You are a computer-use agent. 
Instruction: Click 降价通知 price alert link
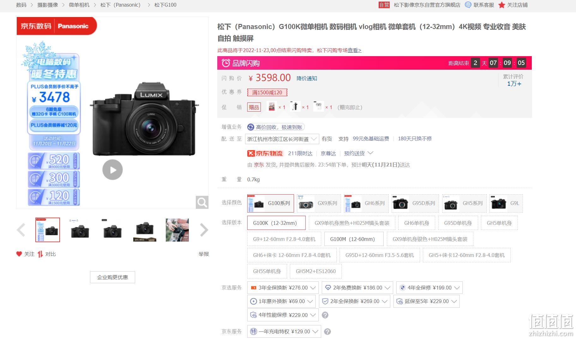tap(307, 78)
